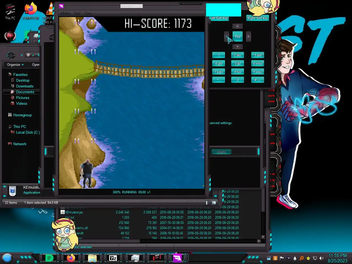Click the Apply button
Screen dimensions: 352x264
[x=221, y=152]
